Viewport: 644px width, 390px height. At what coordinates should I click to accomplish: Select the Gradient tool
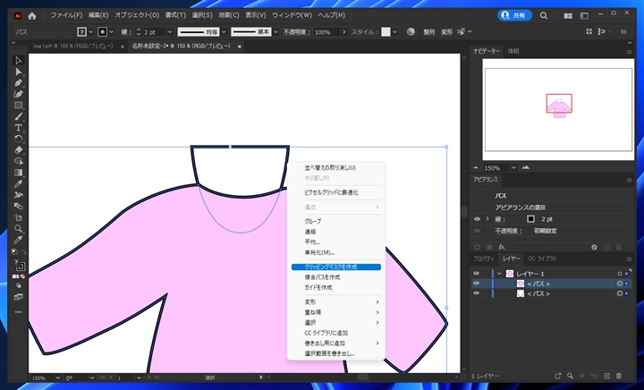tap(19, 173)
